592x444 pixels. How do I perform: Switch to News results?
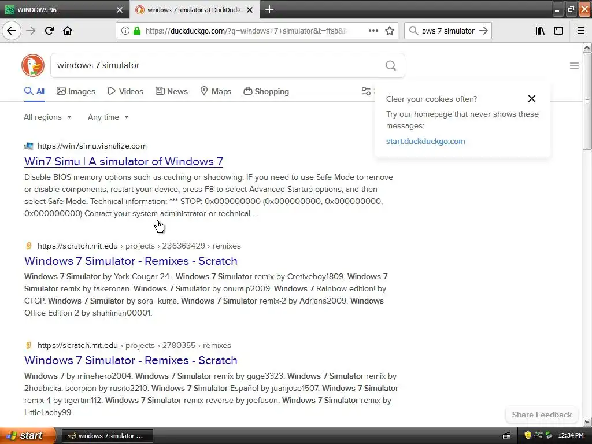click(x=172, y=91)
